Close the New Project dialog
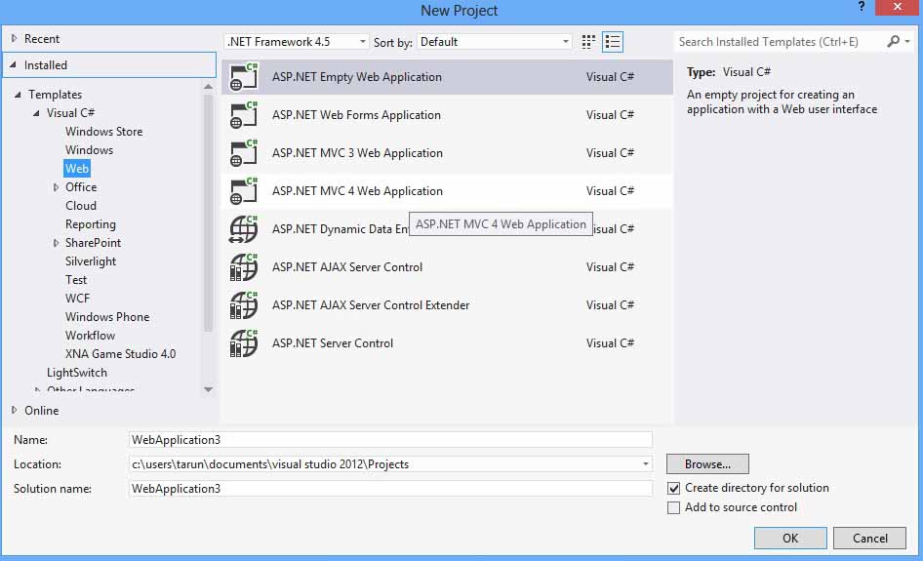The width and height of the screenshot is (923, 561). coord(898,7)
